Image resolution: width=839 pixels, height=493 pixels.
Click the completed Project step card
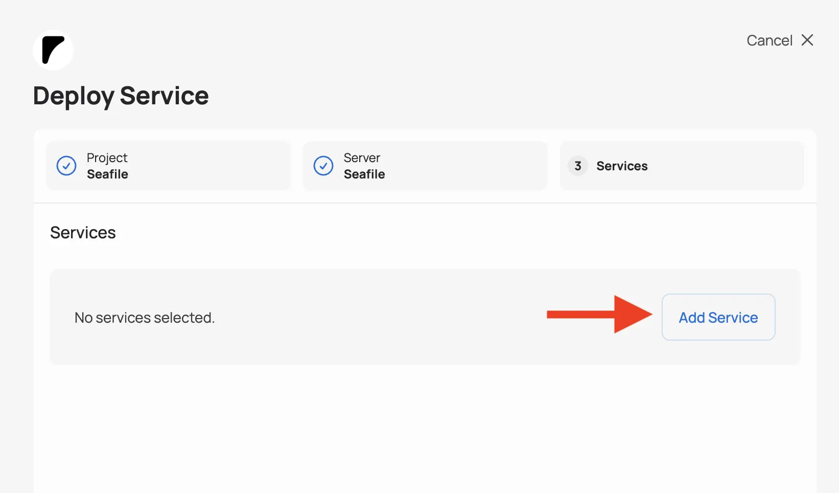(x=169, y=165)
